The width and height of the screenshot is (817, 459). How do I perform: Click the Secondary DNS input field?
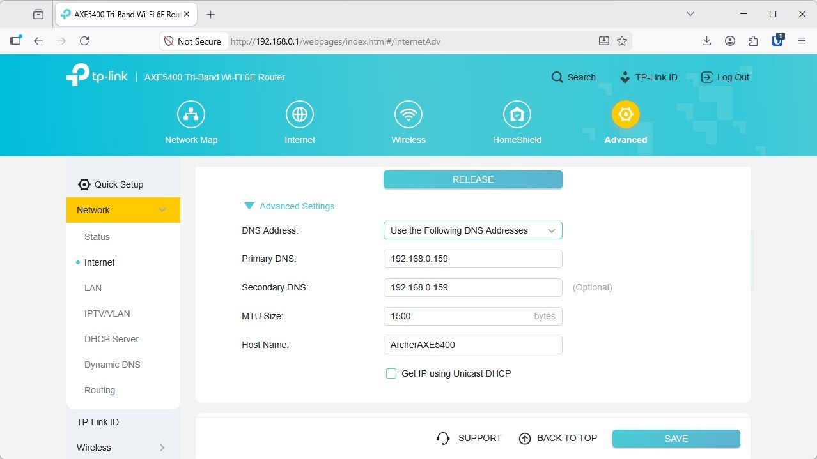472,287
